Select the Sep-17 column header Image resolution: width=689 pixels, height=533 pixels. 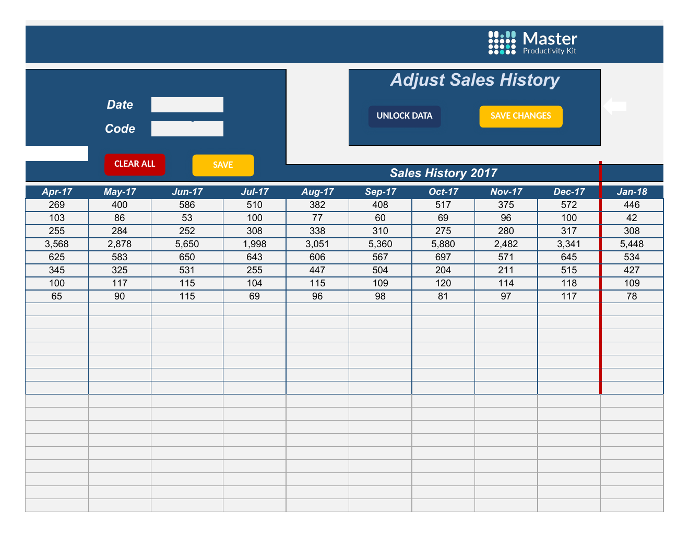click(x=381, y=192)
